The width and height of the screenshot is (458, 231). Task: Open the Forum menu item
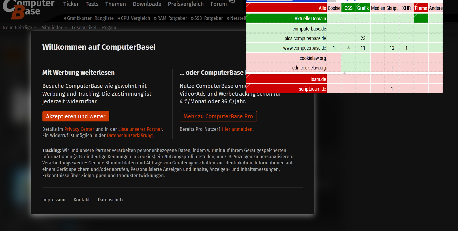(x=219, y=4)
